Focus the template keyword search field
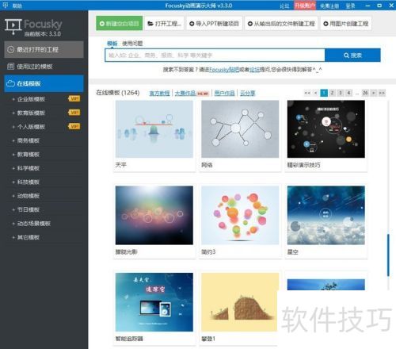396x349 pixels. [215, 56]
